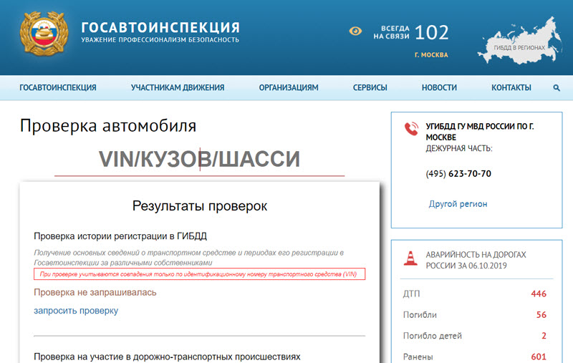The image size is (573, 363).
Task: Click the ДТП value 446
Action: (x=539, y=294)
